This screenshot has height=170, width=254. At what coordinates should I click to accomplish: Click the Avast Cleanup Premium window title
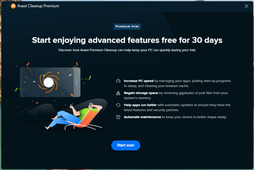pyautogui.click(x=38, y=6)
